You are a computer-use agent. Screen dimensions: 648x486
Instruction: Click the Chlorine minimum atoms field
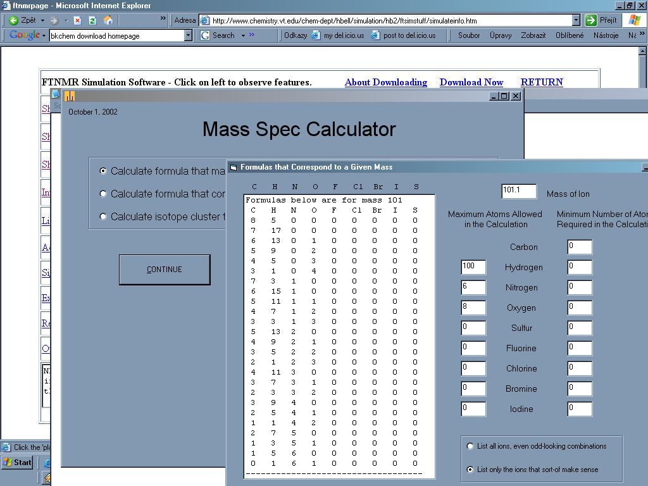(580, 368)
